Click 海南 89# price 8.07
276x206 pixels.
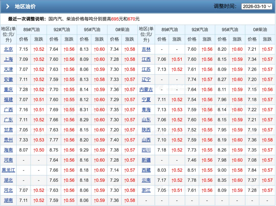click(24, 150)
